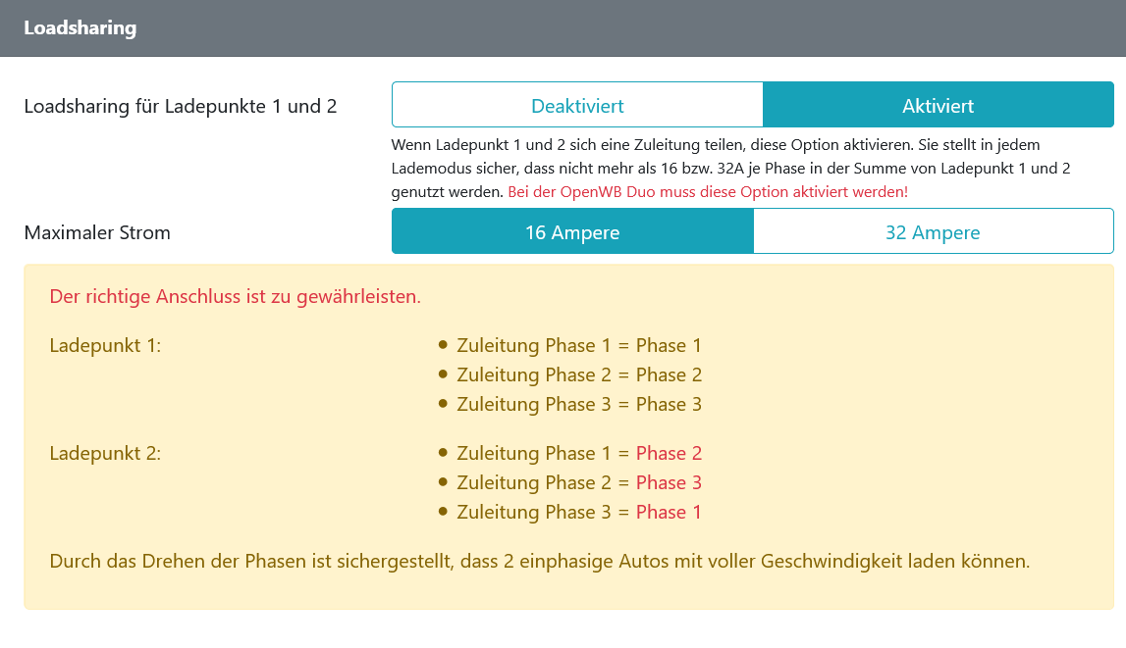Click the red OpenWB Duo warning text
This screenshot has width=1126, height=648.
pyautogui.click(x=708, y=192)
